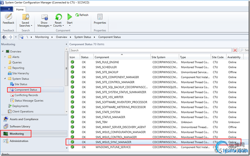Collapse the navigation pane with the arrow
250x156 pixels.
click(x=66, y=44)
